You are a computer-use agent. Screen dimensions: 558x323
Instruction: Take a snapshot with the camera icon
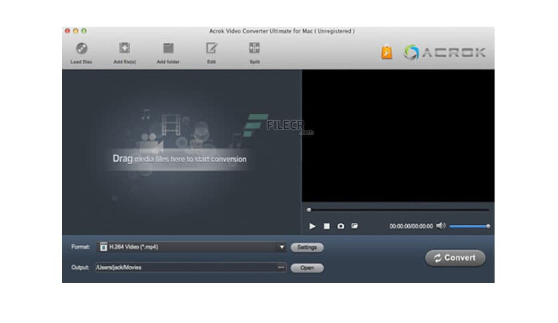click(340, 226)
